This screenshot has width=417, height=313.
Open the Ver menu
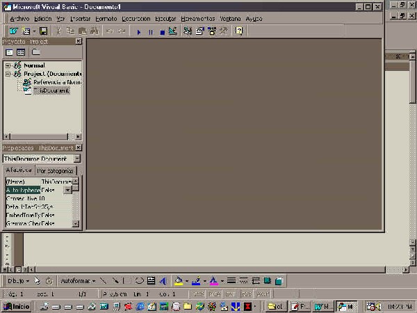tap(61, 19)
